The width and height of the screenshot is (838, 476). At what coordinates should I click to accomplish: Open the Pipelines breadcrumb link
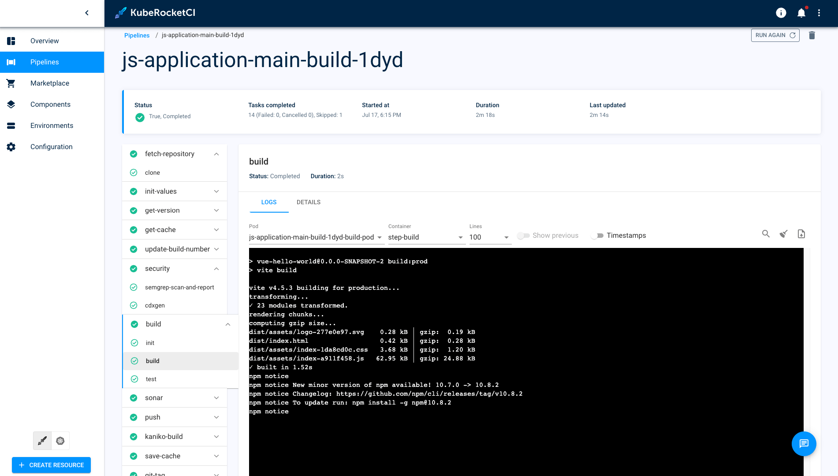click(x=137, y=35)
